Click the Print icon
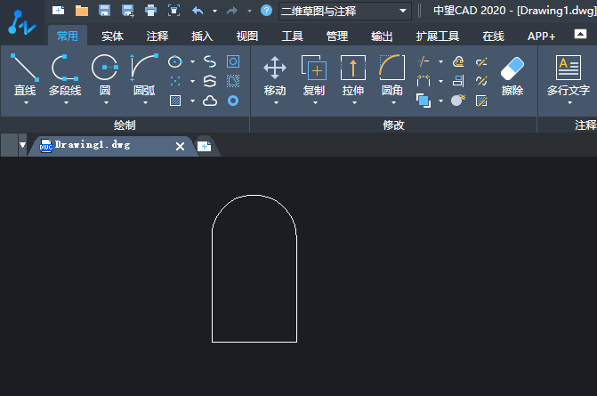Image resolution: width=597 pixels, height=396 pixels. [x=150, y=11]
